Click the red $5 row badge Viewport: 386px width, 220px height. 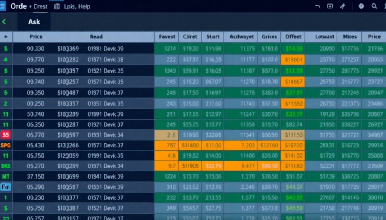click(x=6, y=134)
